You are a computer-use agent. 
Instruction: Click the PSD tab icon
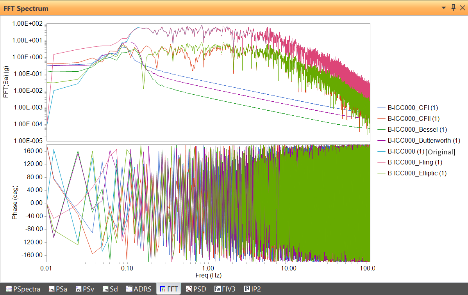click(x=189, y=289)
